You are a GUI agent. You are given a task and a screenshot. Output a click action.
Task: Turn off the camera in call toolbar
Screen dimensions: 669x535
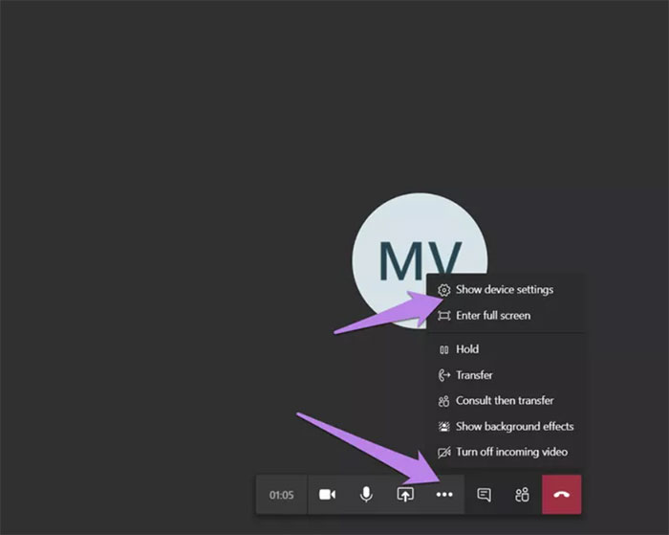327,495
